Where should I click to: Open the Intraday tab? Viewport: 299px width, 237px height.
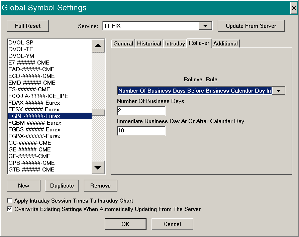point(175,44)
